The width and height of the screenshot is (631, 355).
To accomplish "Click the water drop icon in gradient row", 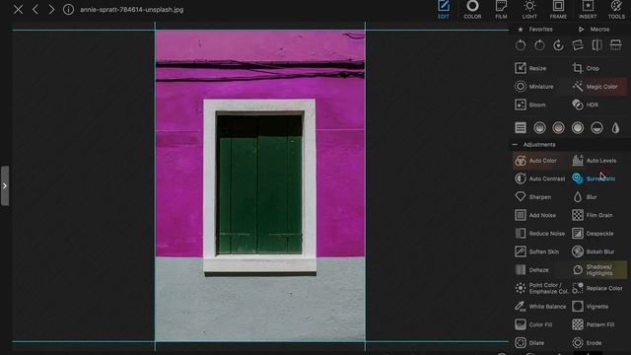I will pos(615,127).
